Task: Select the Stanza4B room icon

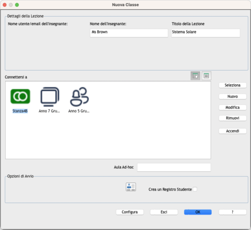Action: (x=20, y=97)
